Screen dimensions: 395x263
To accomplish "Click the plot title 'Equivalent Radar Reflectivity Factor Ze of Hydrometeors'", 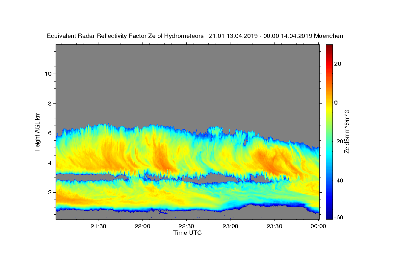I will [x=125, y=36].
